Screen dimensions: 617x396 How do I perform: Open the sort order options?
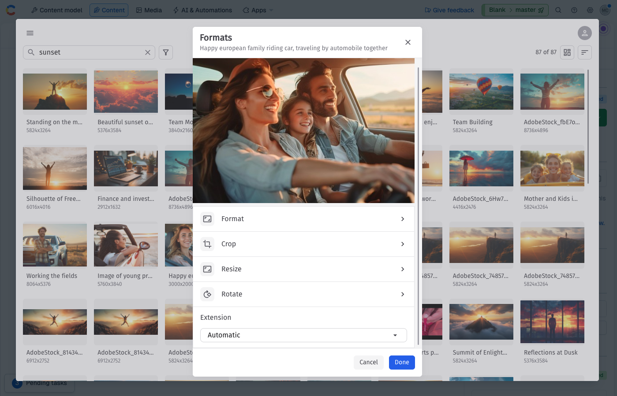[584, 52]
